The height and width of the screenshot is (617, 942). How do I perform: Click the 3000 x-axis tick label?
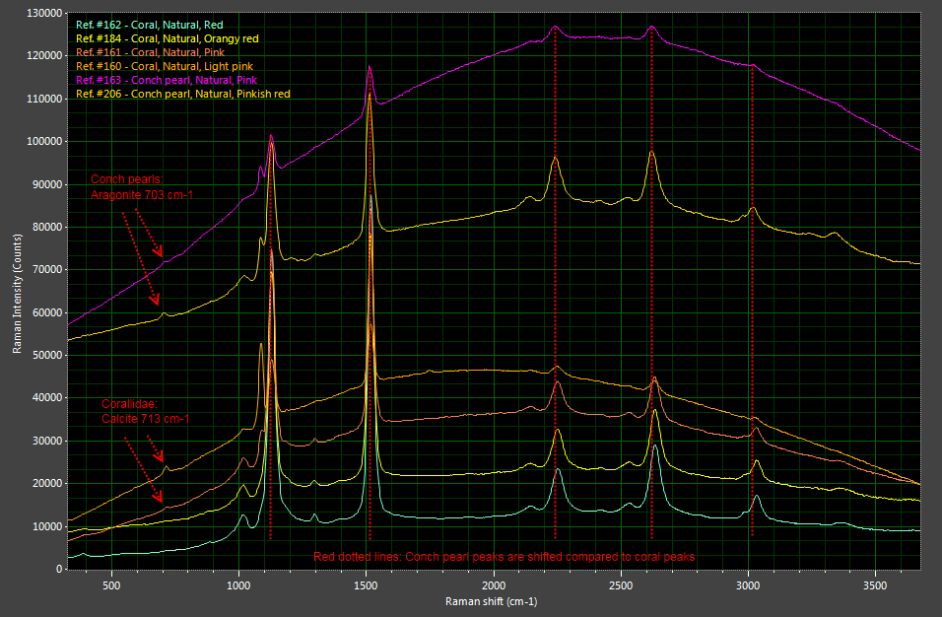(749, 585)
